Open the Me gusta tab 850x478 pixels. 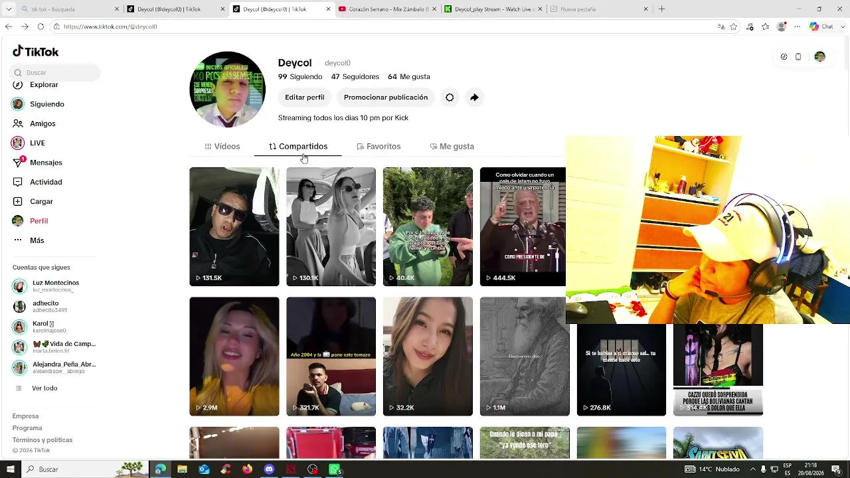pos(452,147)
